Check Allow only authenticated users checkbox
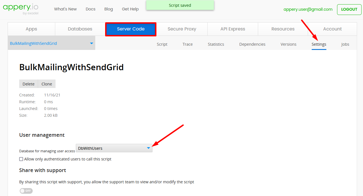Image resolution: width=363 pixels, height=196 pixels. point(21,159)
